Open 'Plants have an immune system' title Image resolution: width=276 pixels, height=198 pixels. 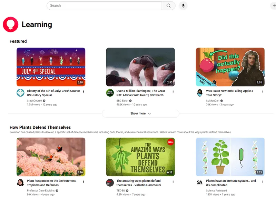[x=231, y=183]
